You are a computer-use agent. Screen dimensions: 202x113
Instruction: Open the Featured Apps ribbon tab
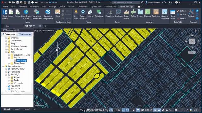110,7
